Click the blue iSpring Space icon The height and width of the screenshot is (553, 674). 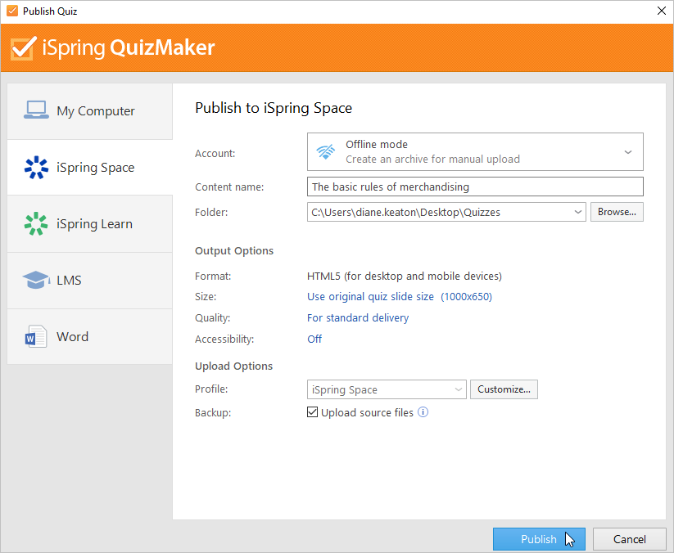pyautogui.click(x=36, y=168)
